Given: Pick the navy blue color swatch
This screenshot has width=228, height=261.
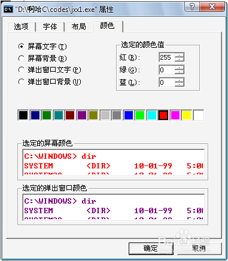Looking at the screenshot, I should [x=35, y=115].
